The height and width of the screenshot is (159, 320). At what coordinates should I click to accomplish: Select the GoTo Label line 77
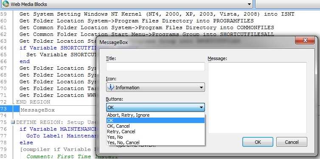click(61, 136)
